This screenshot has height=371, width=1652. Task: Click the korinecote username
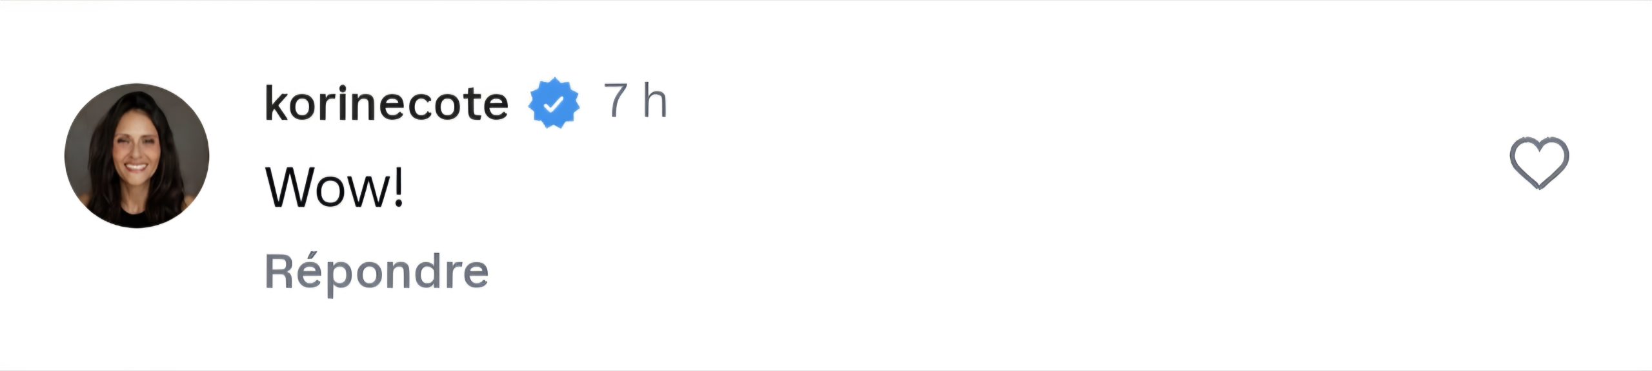coord(386,103)
